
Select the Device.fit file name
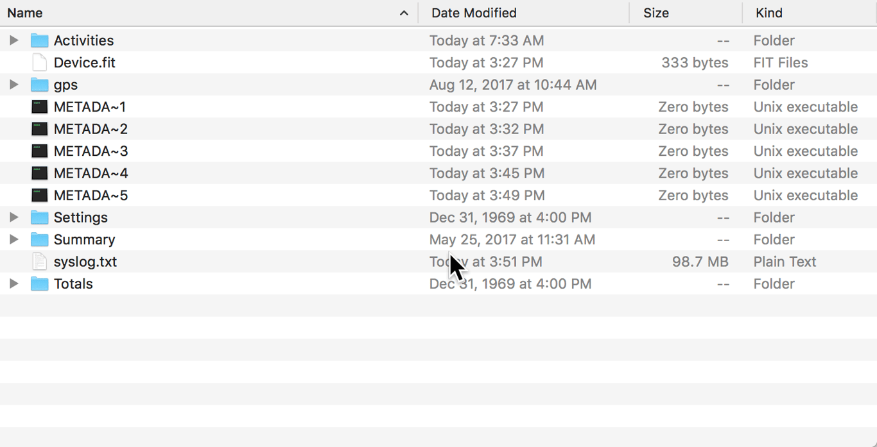pos(85,63)
